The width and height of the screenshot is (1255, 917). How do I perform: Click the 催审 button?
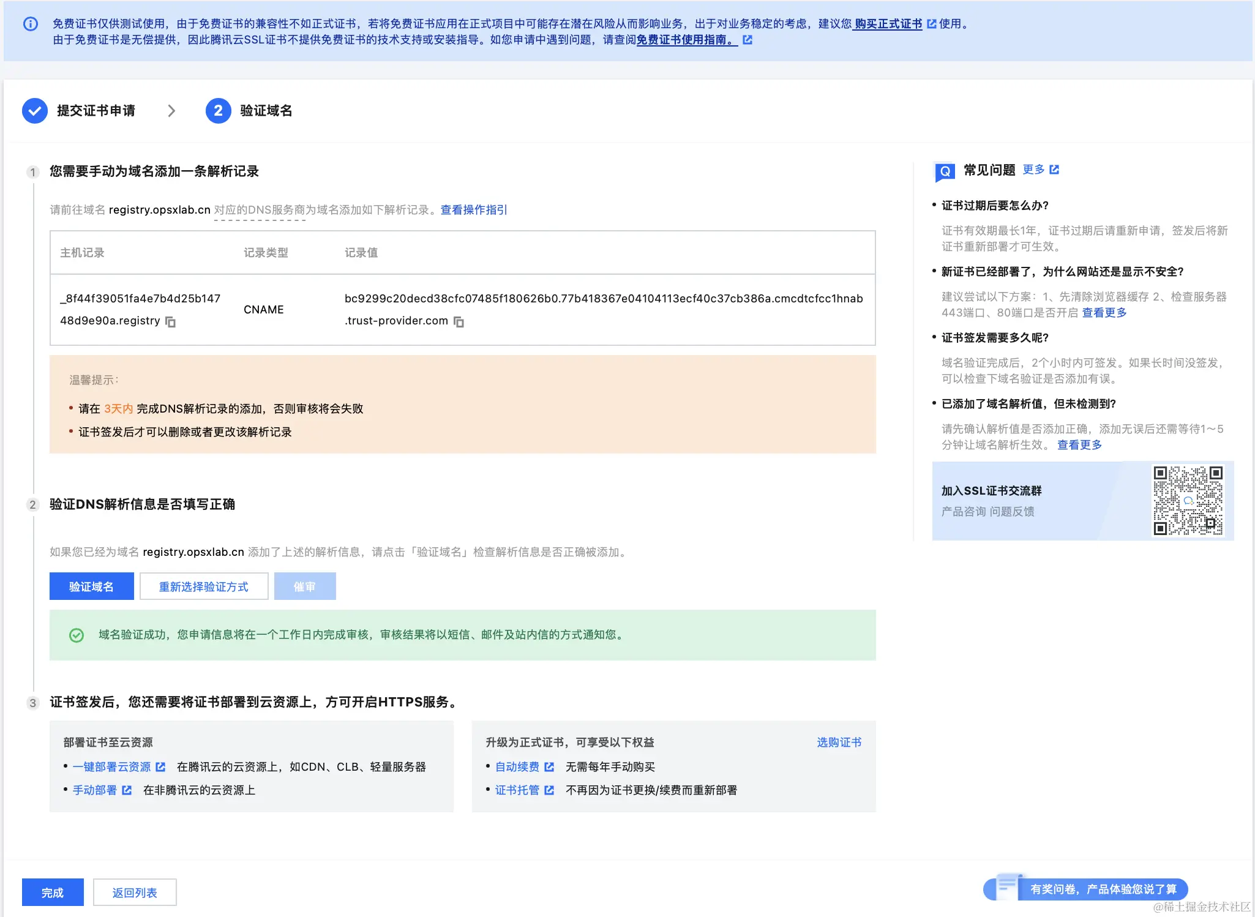point(305,586)
